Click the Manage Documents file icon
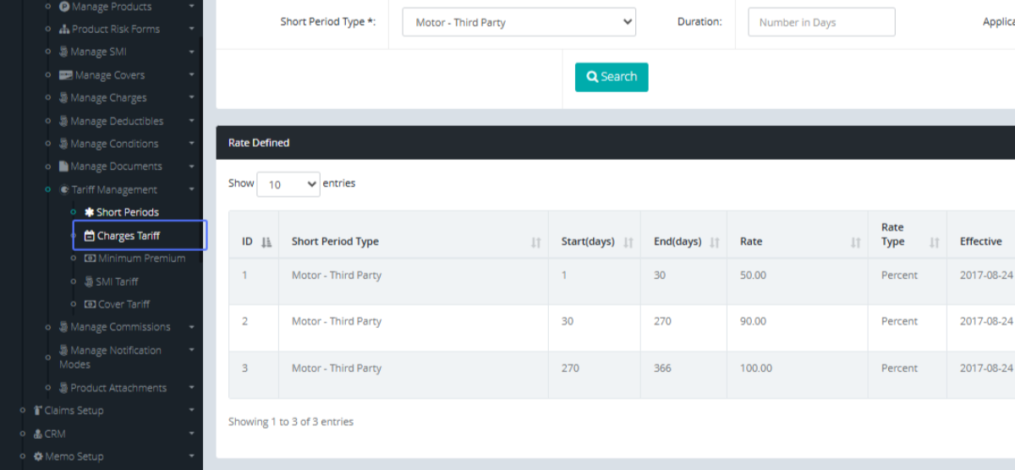Viewport: 1015px width, 470px height. [63, 167]
